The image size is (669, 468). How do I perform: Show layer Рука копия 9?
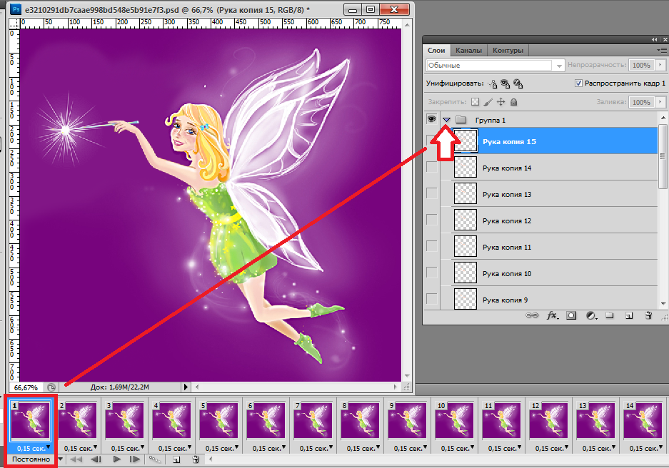click(432, 299)
